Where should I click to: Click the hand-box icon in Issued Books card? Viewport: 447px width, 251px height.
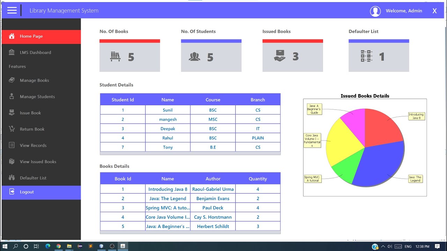280,56
